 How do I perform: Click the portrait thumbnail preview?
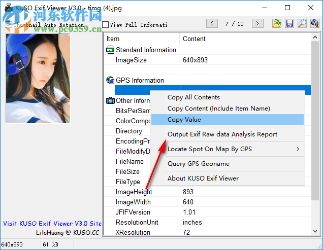[38, 79]
